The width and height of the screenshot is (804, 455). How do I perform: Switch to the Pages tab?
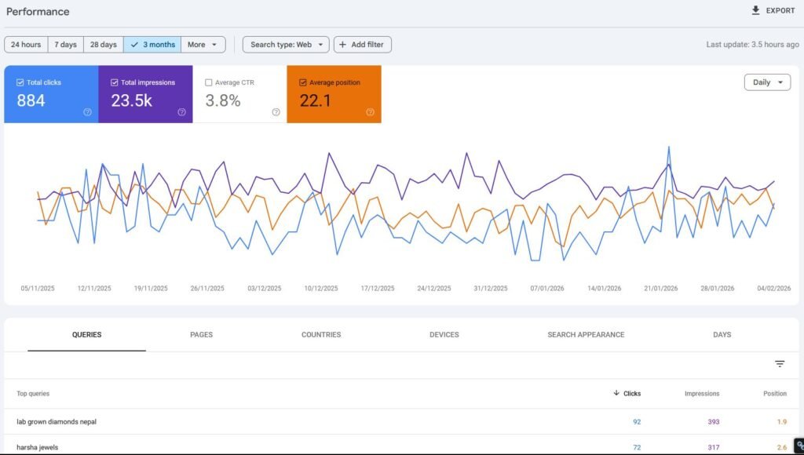click(x=202, y=335)
